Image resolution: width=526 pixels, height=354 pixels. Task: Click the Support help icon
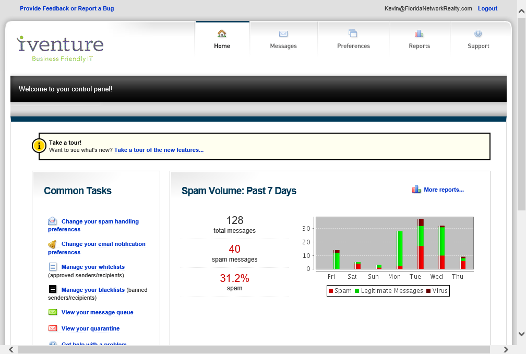[478, 33]
